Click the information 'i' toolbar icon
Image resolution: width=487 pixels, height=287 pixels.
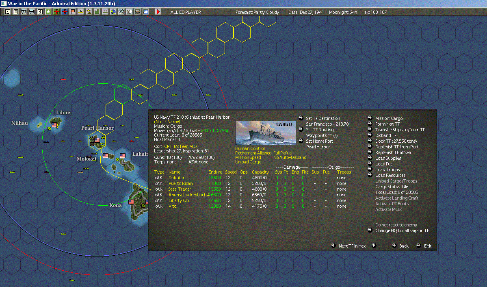40,12
